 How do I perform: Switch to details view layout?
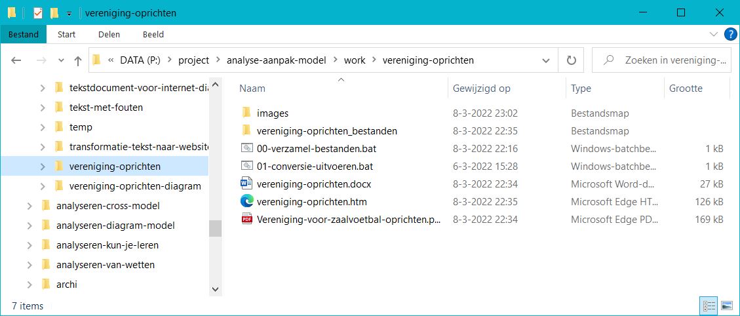tap(709, 306)
